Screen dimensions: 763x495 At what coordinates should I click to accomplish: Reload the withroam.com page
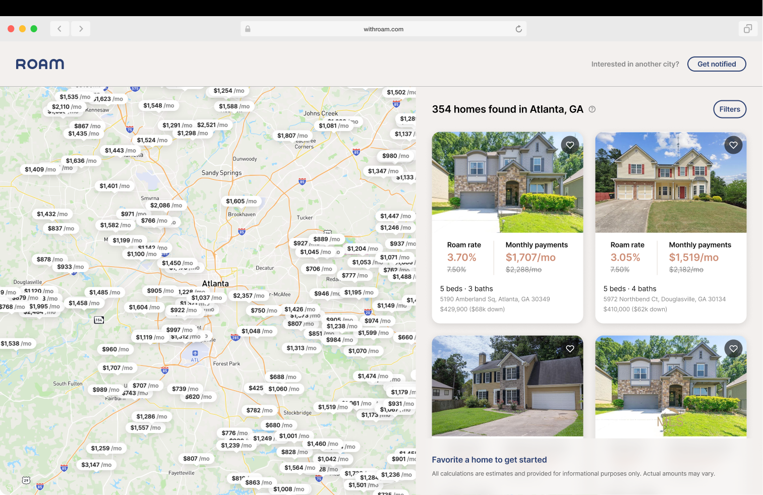(518, 29)
